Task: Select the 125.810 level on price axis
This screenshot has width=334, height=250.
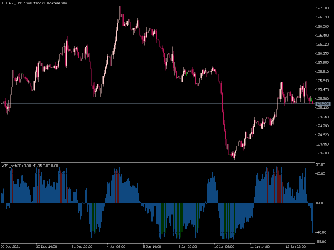Action: [322, 72]
